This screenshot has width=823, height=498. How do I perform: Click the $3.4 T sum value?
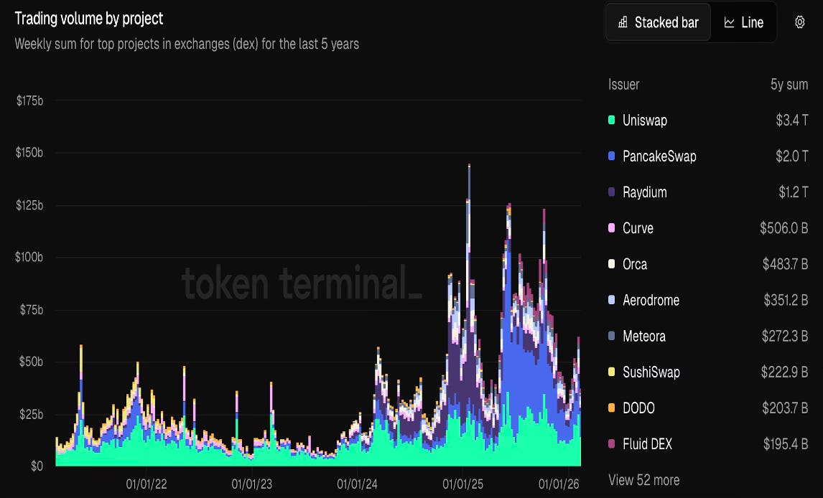(792, 120)
